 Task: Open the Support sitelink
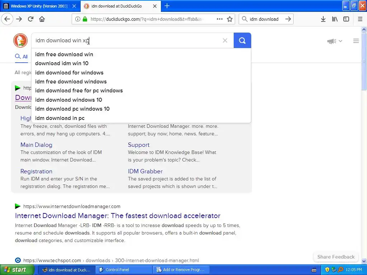[139, 145]
